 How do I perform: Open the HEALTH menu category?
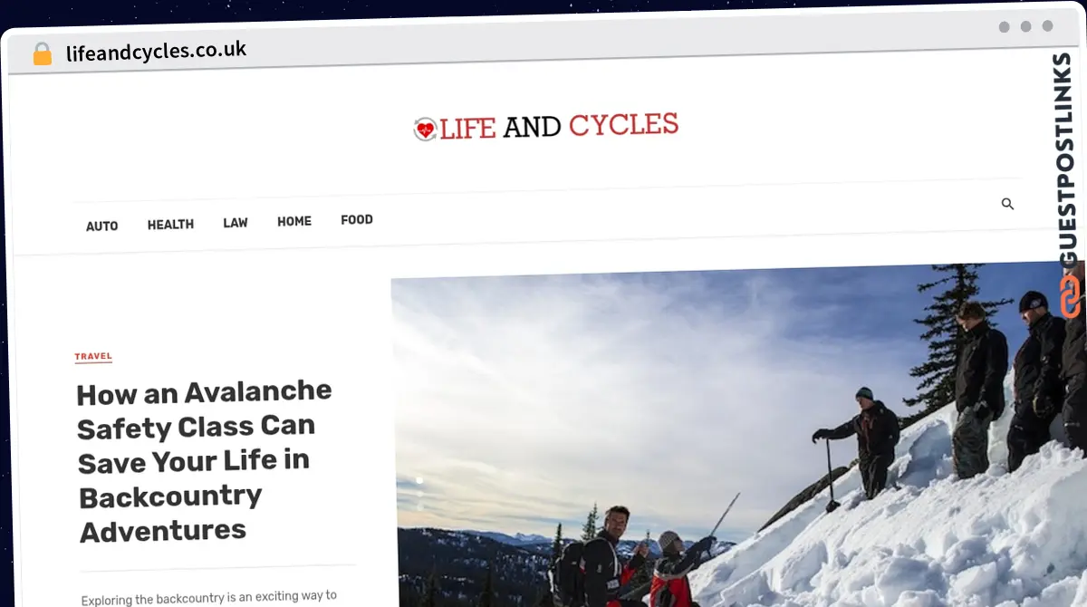pos(170,224)
